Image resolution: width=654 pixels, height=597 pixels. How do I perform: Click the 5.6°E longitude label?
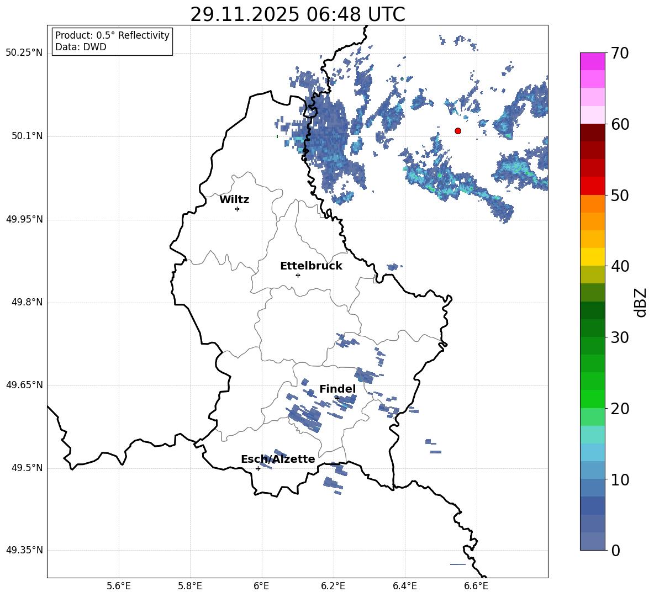coord(119,586)
